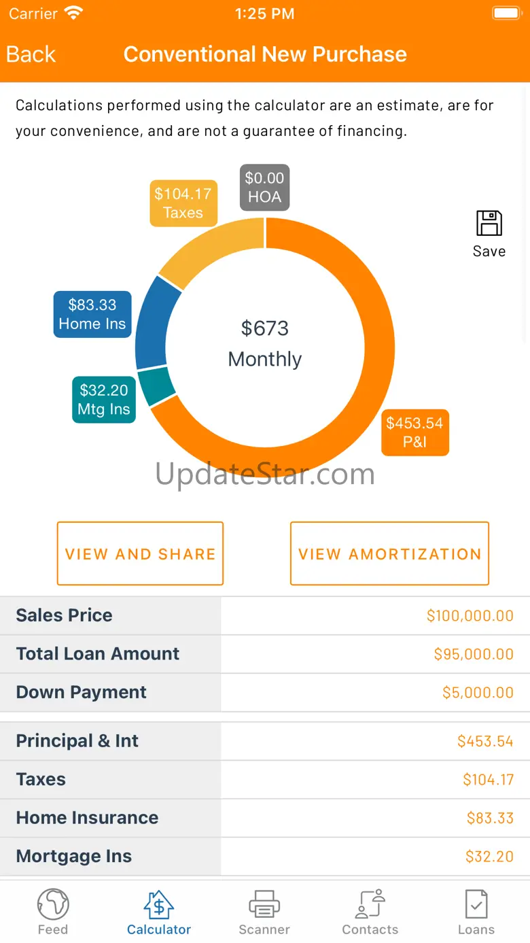Open the Scanner printer icon
530x943 pixels.
point(264,905)
